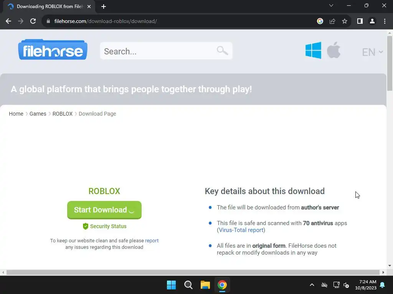Open the tab search chevron
Viewport: 393px width, 294px height.
point(331,5)
